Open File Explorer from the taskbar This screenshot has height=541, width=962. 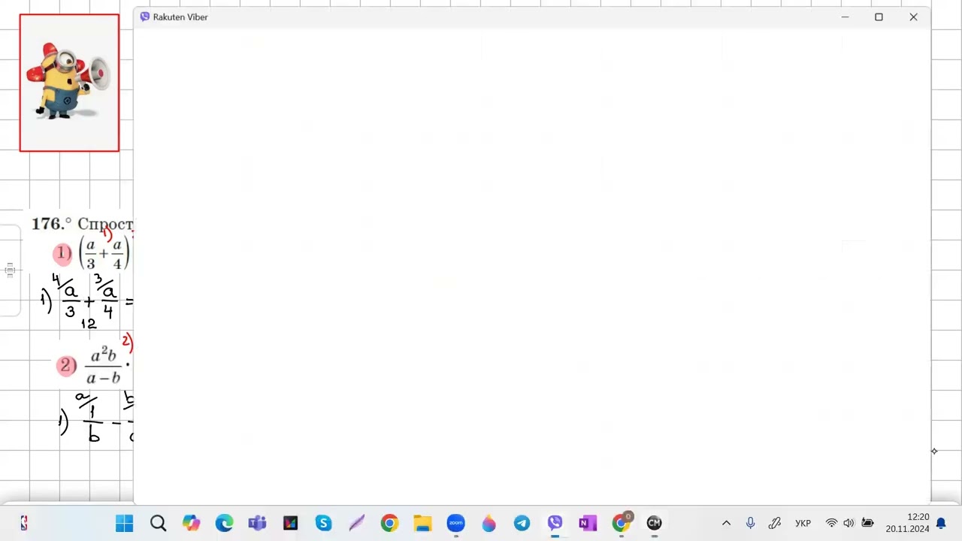pyautogui.click(x=422, y=523)
